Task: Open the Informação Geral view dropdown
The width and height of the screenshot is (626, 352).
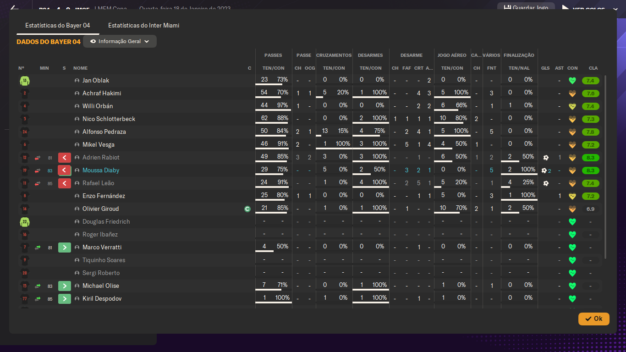Action: coord(120,41)
